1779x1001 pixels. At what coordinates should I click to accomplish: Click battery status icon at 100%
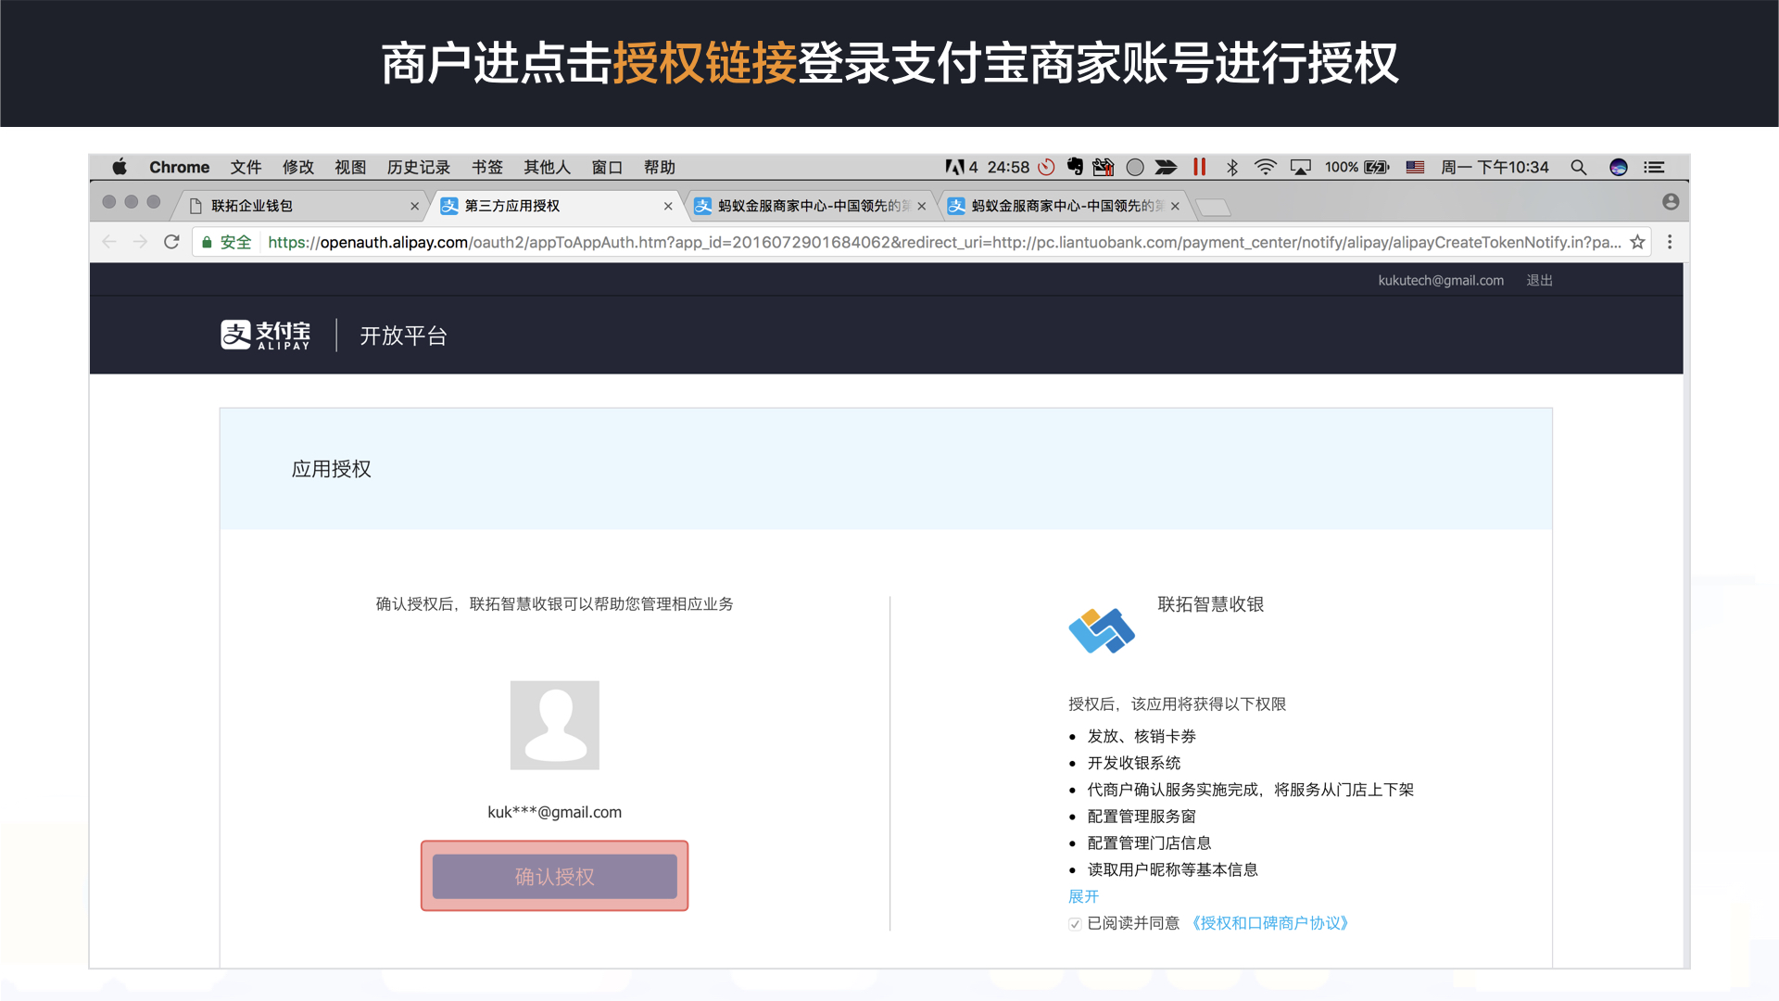[1377, 167]
